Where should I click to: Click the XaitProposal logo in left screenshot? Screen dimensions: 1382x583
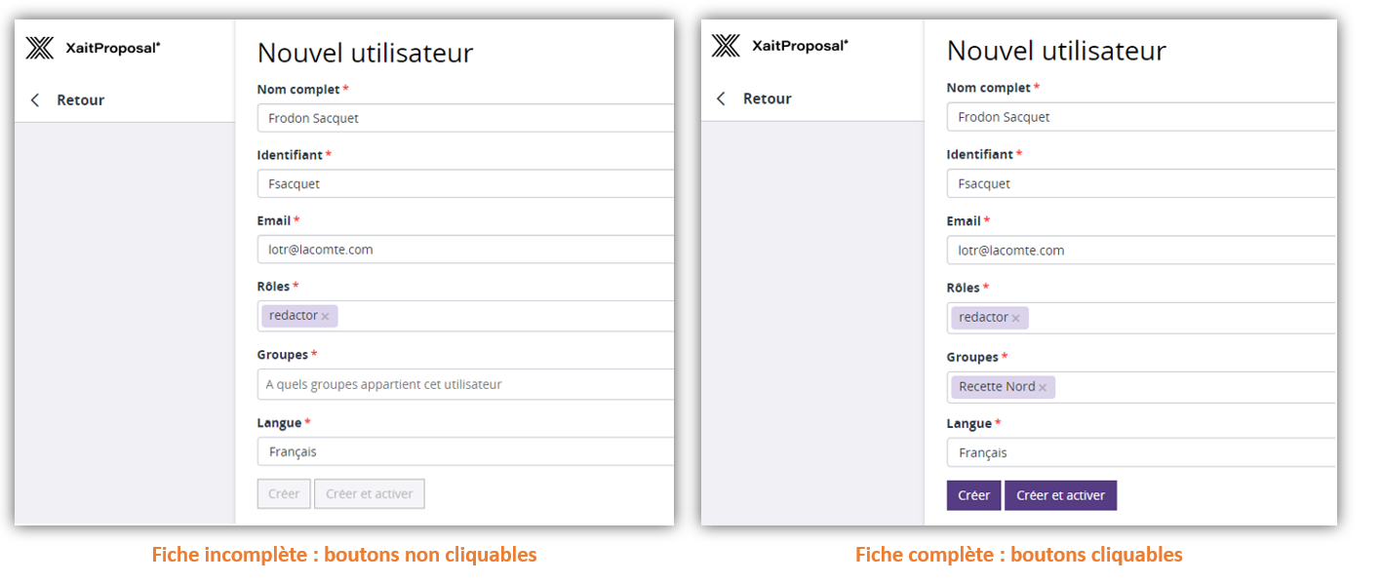[93, 47]
